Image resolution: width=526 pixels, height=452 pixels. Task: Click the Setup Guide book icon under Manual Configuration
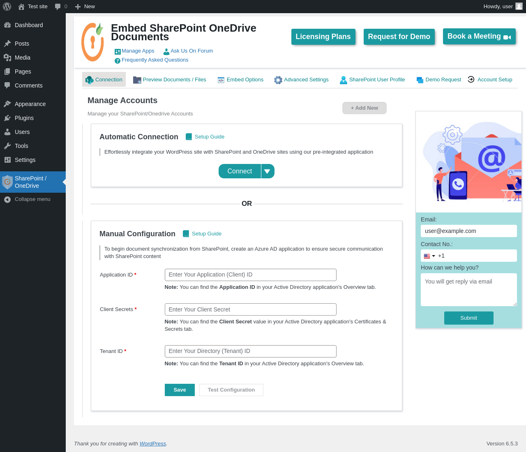point(186,234)
